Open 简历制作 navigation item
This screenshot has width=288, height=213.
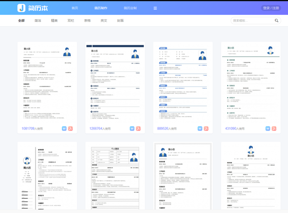[101, 8]
